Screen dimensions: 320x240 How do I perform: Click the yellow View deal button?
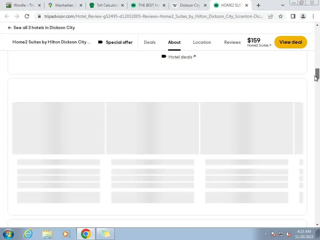click(291, 42)
